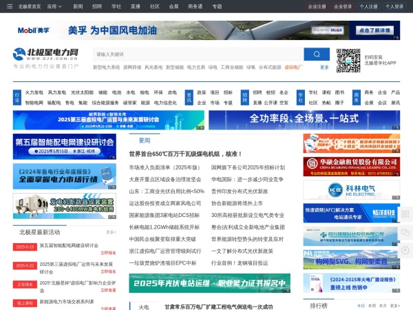Click the floating QR code sidebar icon
413x310 pixels.
click(405, 214)
